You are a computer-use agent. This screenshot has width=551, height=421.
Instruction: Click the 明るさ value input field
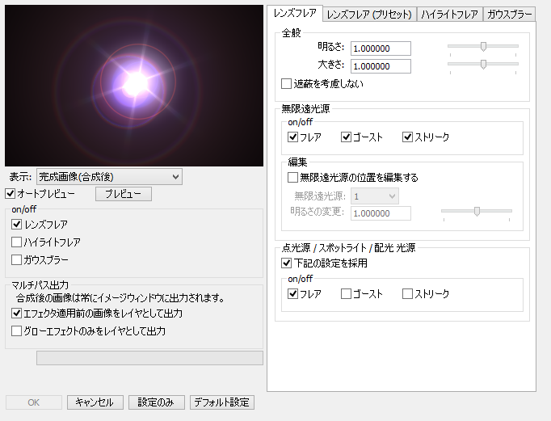(x=381, y=49)
